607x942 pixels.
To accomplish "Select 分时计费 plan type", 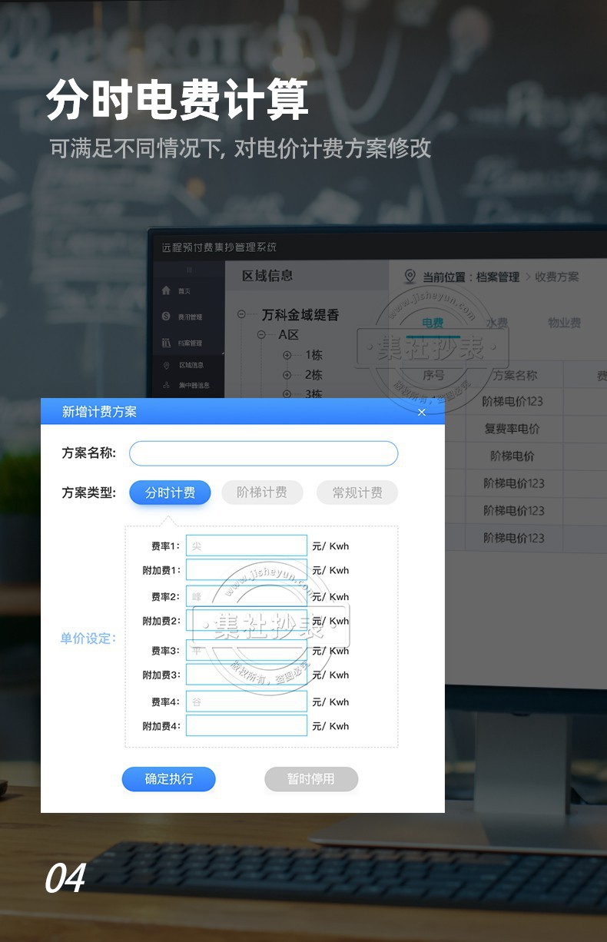I will click(170, 493).
